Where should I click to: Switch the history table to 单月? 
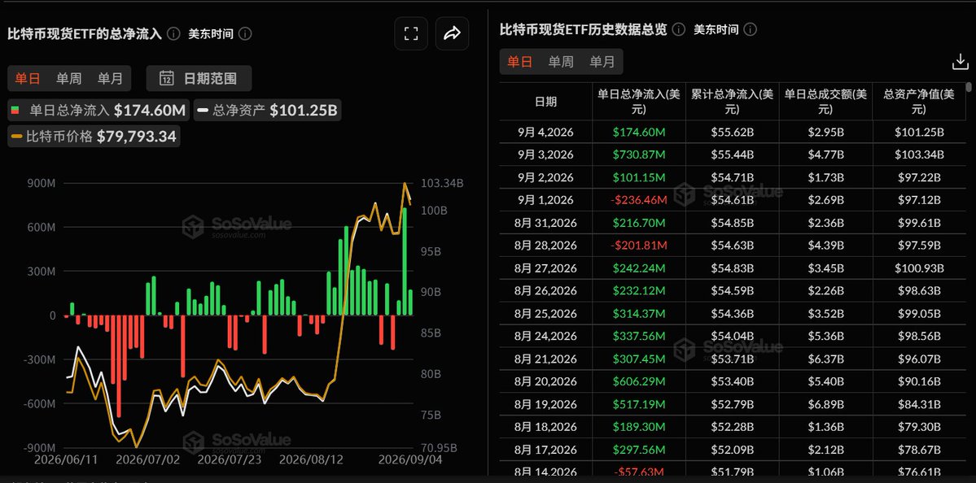[602, 62]
